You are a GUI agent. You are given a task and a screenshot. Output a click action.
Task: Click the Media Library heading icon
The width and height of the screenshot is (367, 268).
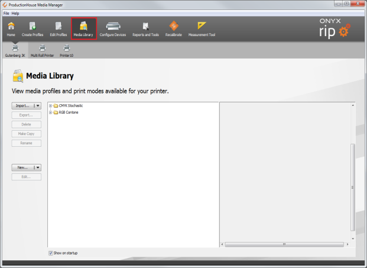(x=18, y=76)
